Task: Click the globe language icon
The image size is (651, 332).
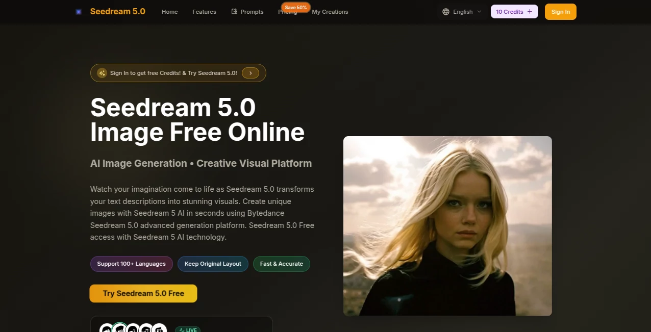Action: [446, 11]
